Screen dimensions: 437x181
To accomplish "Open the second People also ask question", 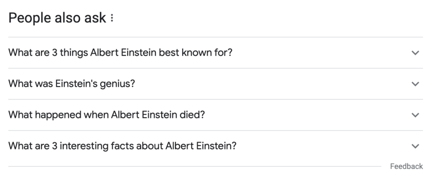I will coord(72,84).
